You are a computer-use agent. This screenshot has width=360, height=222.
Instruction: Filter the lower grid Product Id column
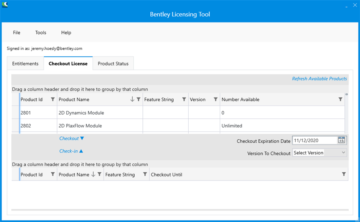point(52,175)
